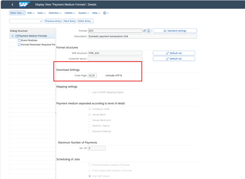Select Event Modules in Dialog Structure

tap(29, 40)
